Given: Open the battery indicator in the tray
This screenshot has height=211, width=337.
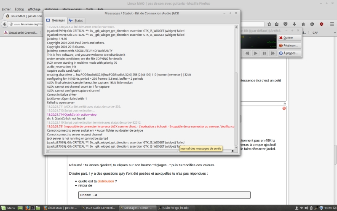Looking at the screenshot, I should 311,208.
